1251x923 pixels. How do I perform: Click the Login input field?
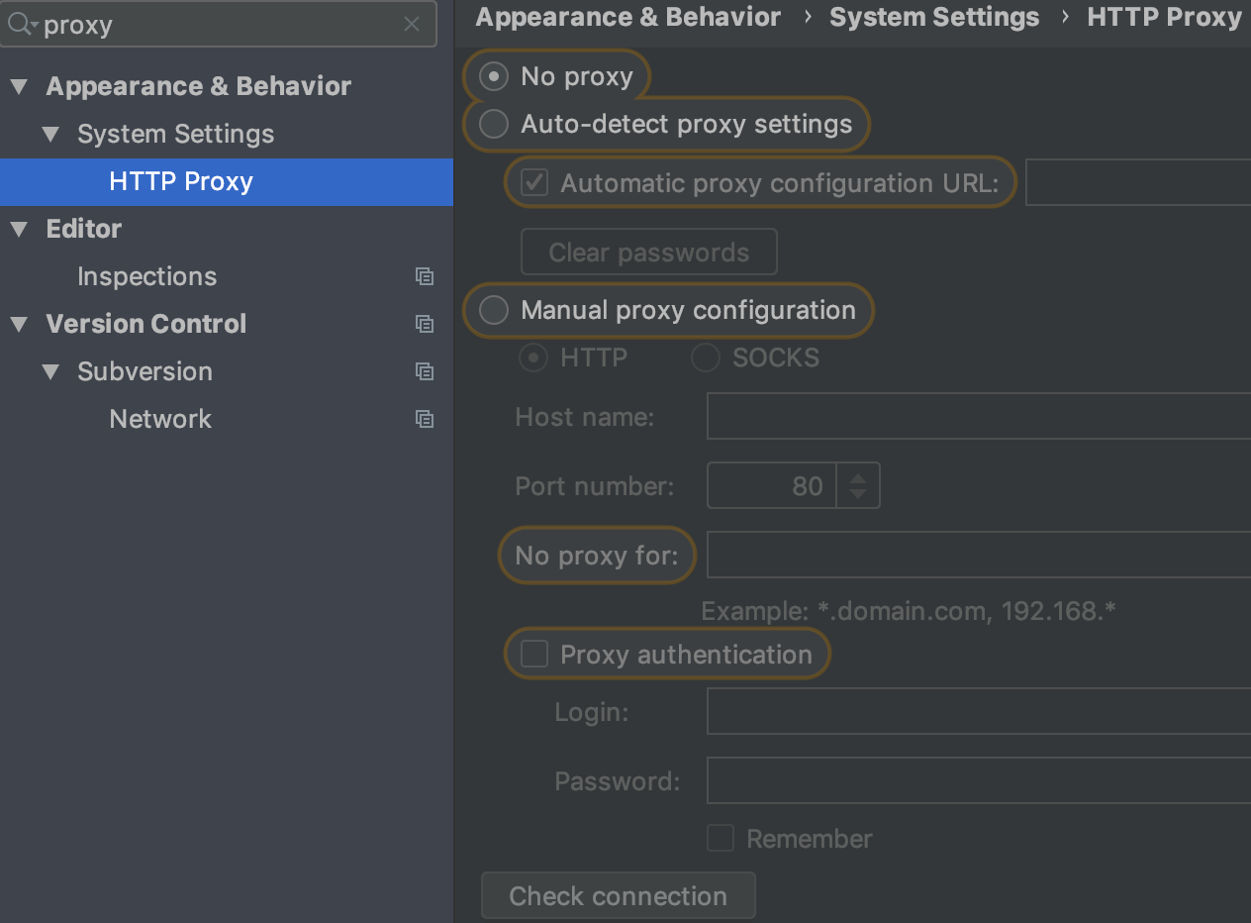pyautogui.click(x=979, y=711)
